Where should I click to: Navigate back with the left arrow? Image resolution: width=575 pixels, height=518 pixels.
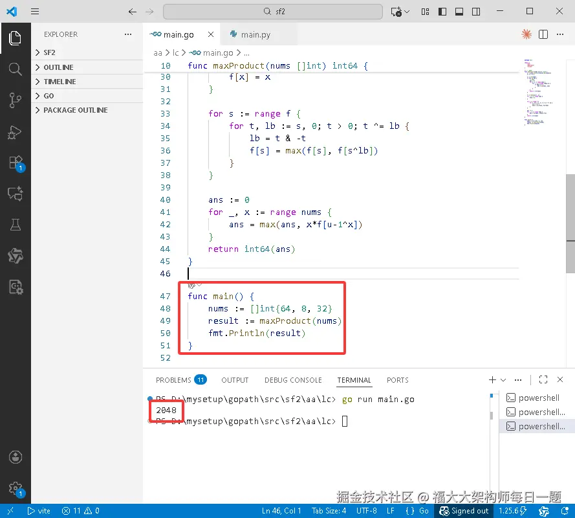(133, 12)
